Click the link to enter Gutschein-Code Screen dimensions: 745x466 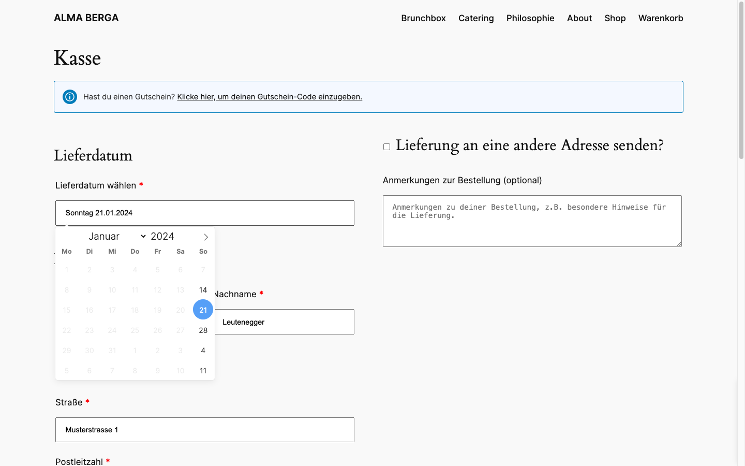(270, 97)
